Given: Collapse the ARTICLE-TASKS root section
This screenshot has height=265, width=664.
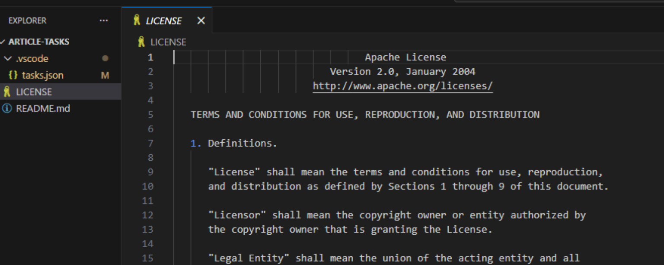Looking at the screenshot, I should click(x=3, y=42).
